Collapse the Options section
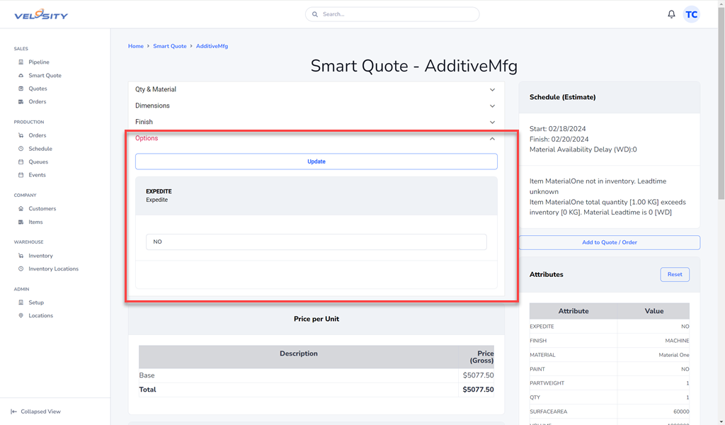Screen dimensions: 725x425 click(492, 139)
